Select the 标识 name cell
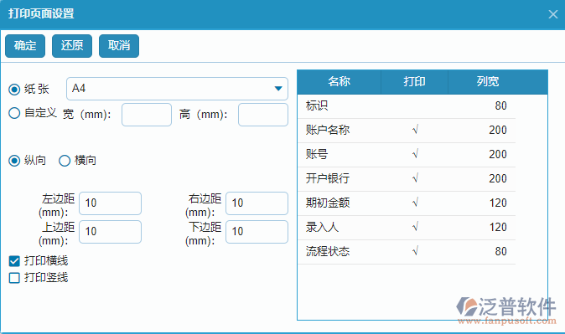 (x=339, y=106)
